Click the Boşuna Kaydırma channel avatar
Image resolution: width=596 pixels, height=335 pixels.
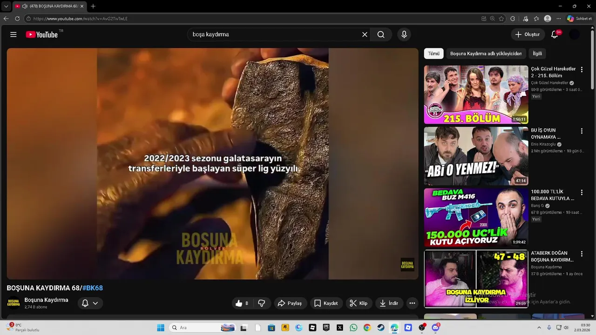tap(14, 303)
